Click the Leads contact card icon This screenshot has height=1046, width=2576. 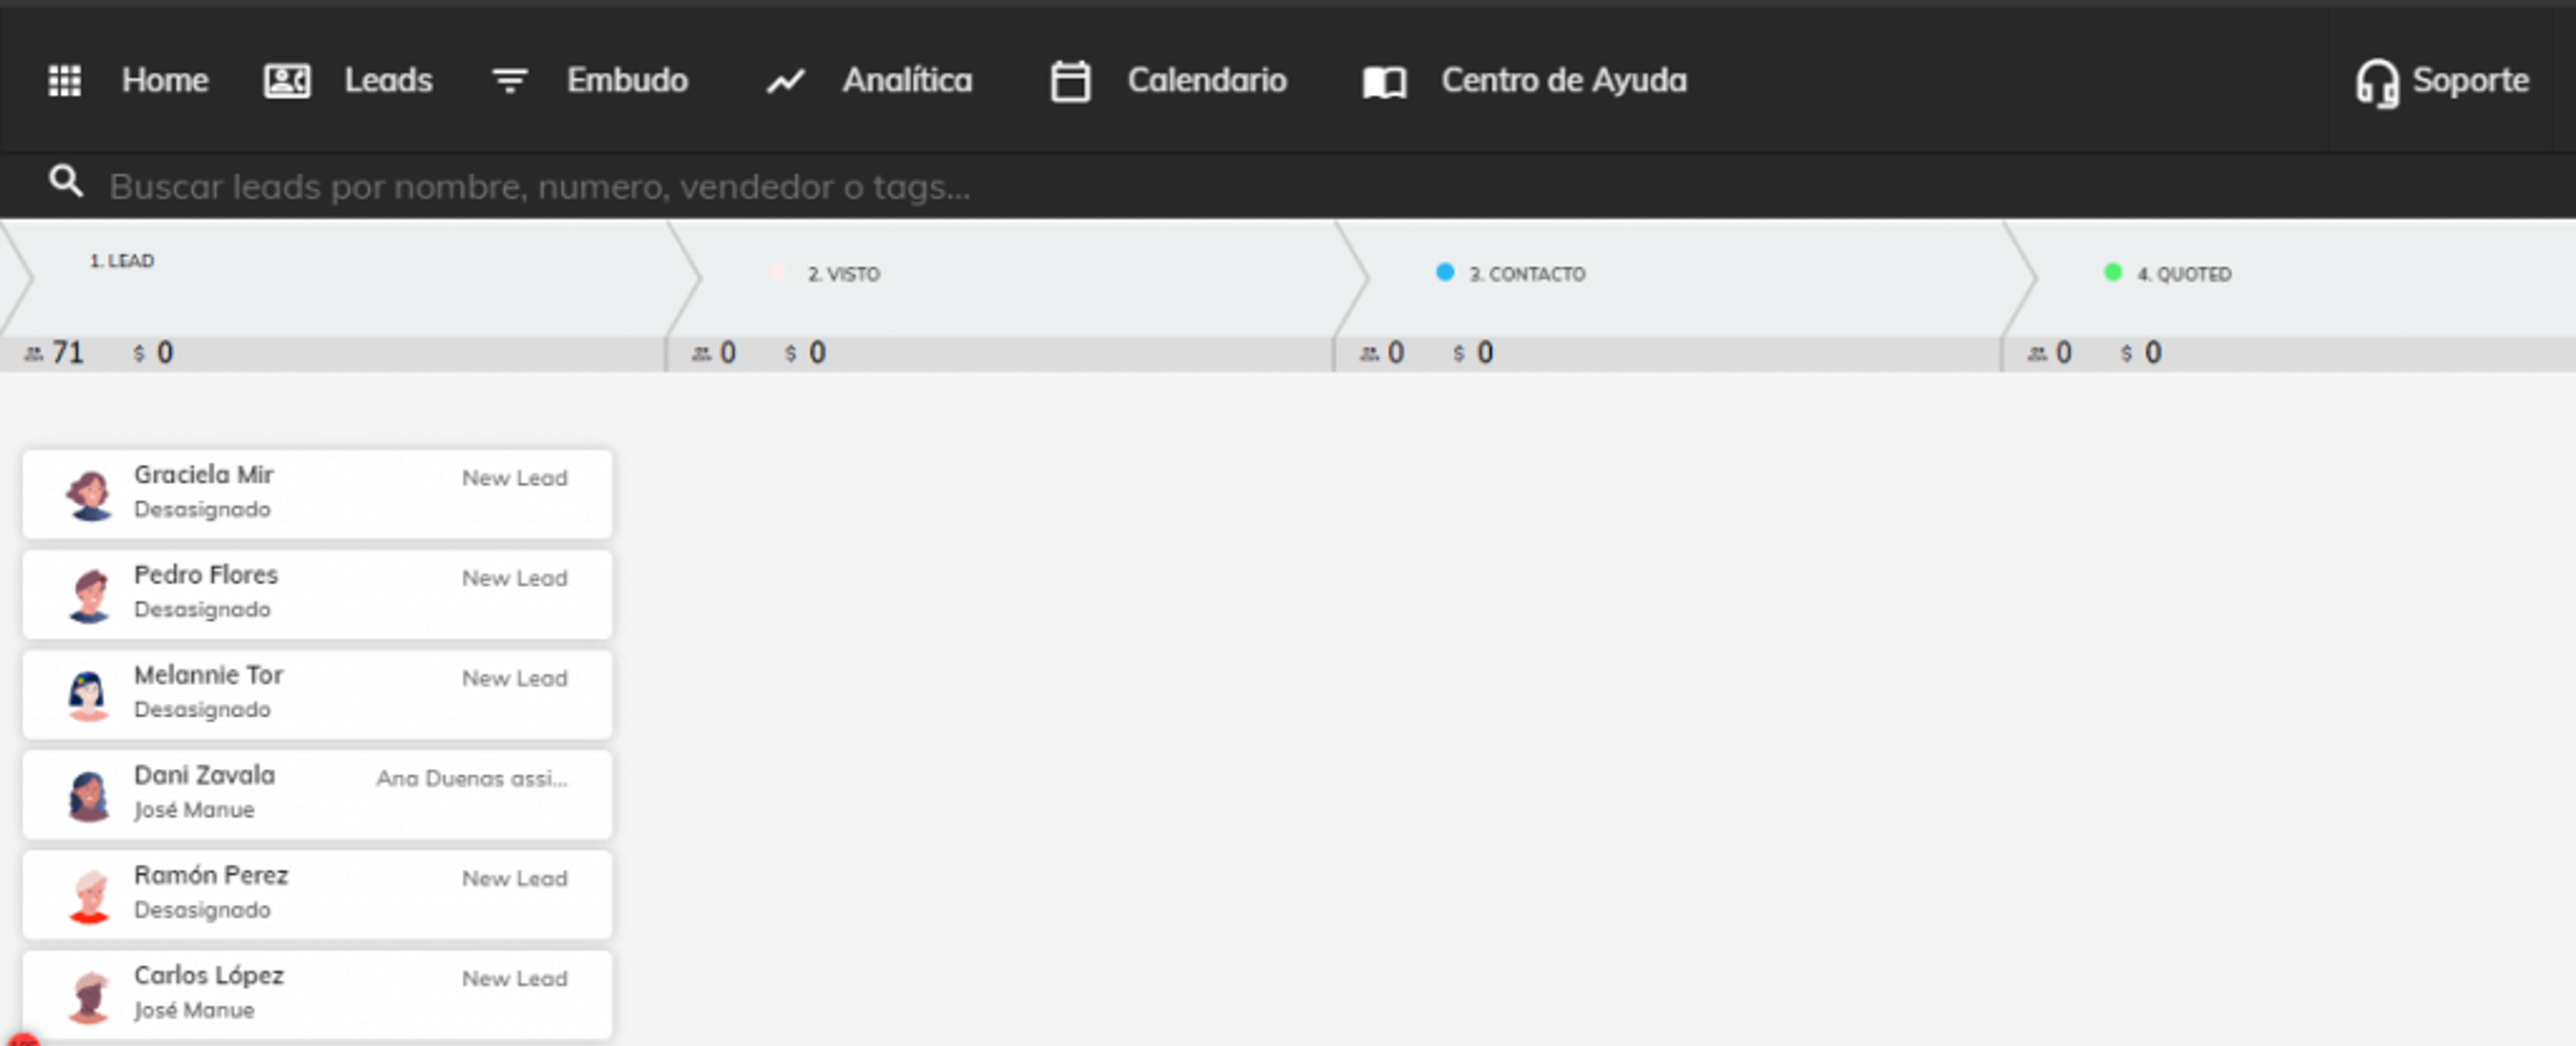tap(287, 81)
